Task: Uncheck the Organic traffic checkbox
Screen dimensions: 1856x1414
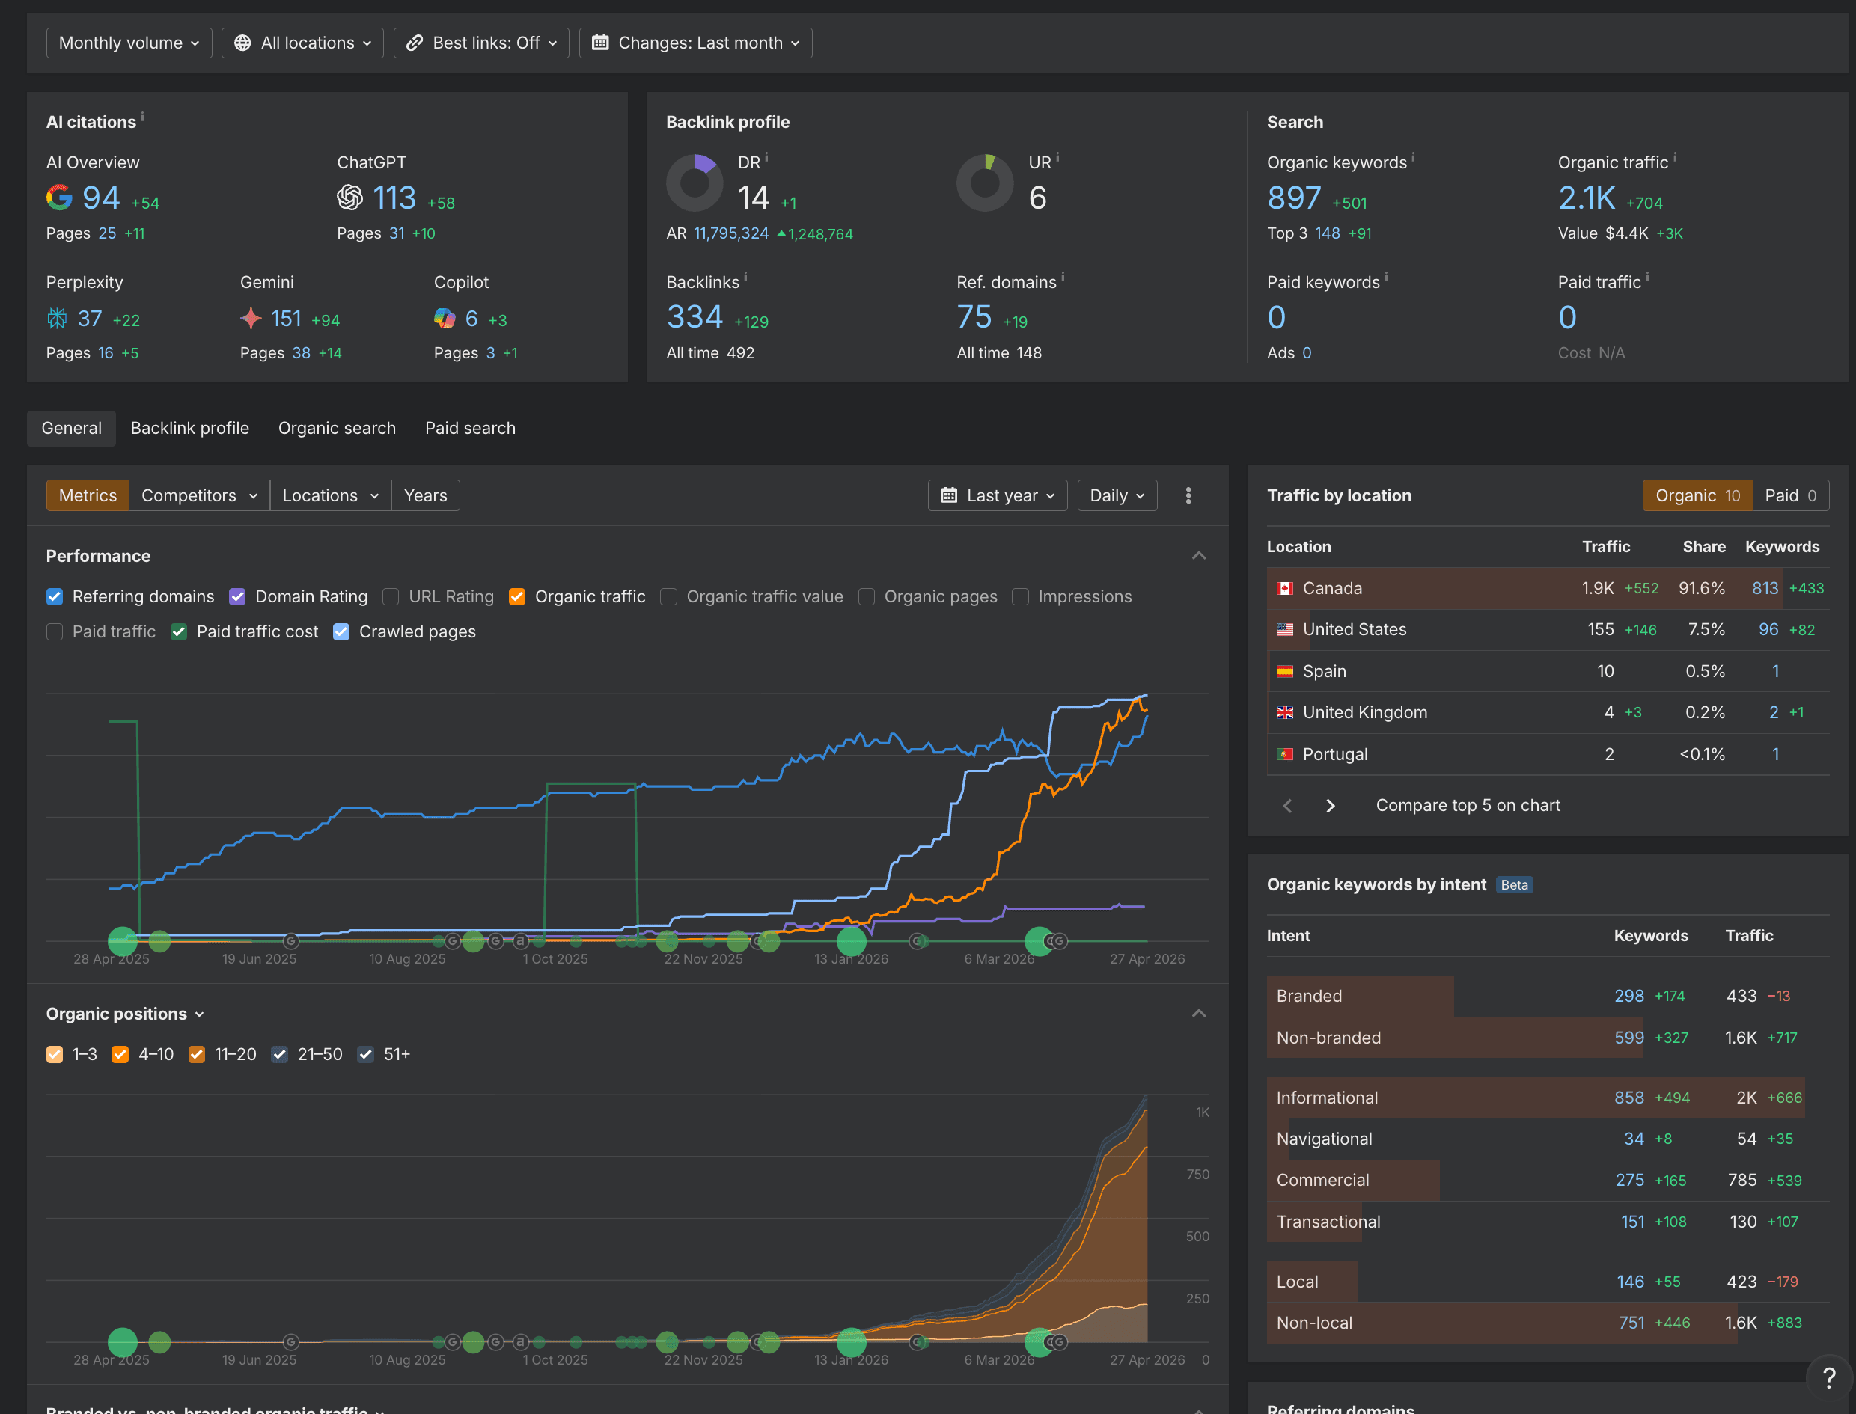Action: (x=517, y=597)
